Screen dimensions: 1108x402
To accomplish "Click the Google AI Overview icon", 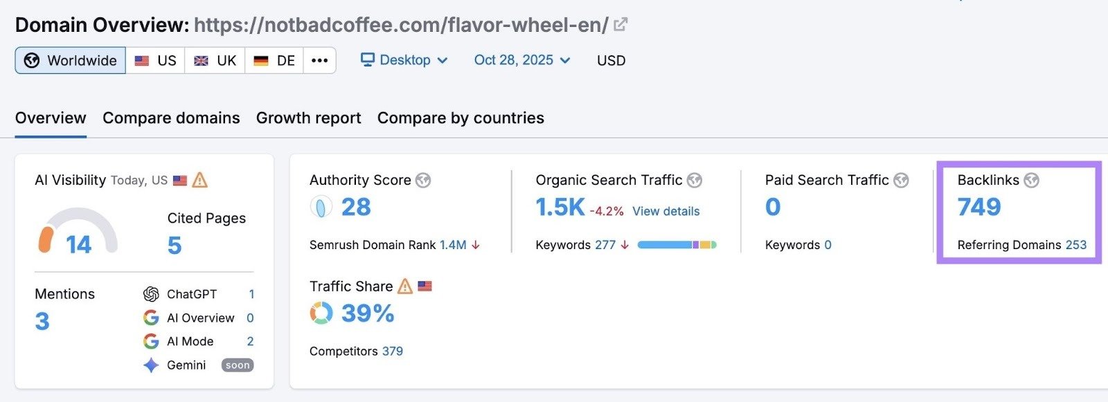I will pyautogui.click(x=152, y=318).
